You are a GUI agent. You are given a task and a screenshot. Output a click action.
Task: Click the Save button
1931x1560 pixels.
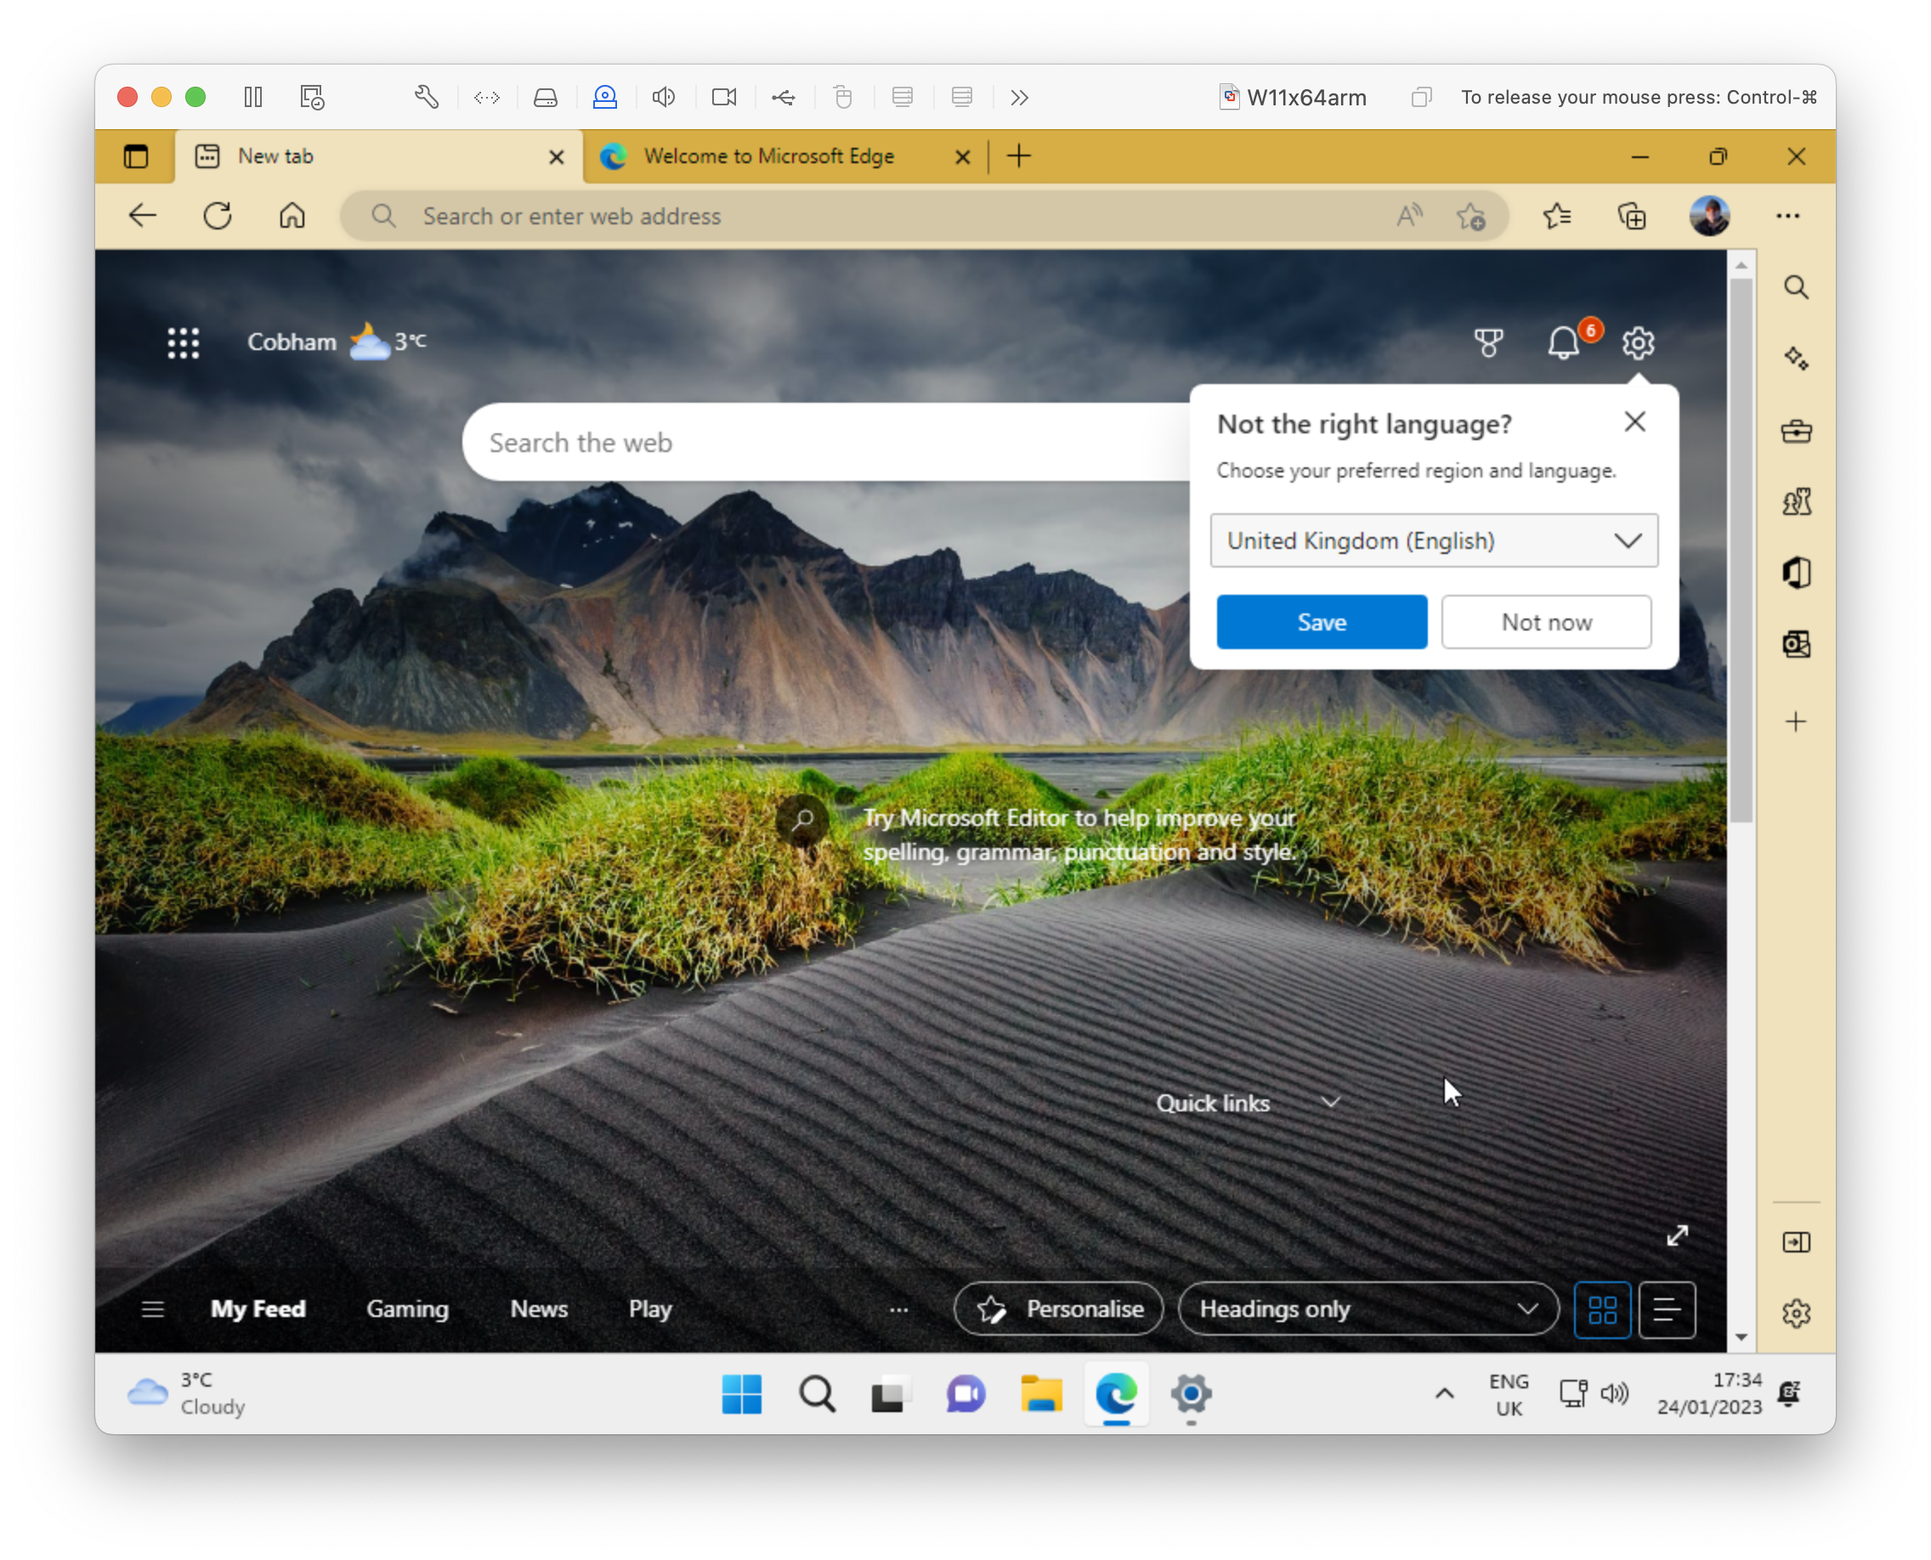[x=1322, y=622]
